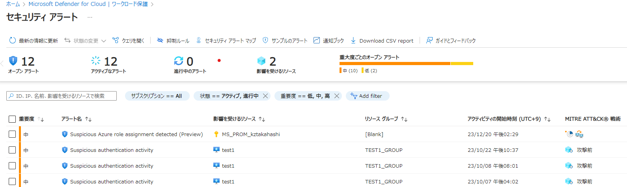Check the Suspicious Azure role assignment row
This screenshot has width=627, height=187.
[x=12, y=134]
